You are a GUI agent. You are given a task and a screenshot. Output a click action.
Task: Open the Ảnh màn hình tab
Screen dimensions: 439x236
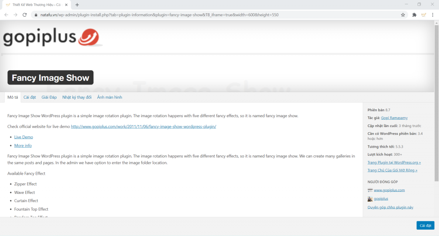(x=109, y=97)
